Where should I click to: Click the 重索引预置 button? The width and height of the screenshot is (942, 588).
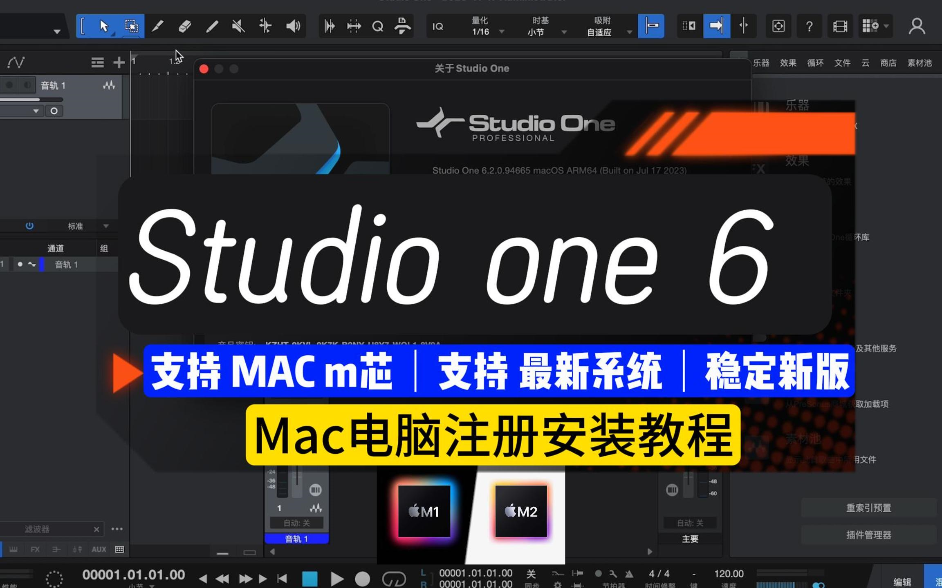click(x=868, y=508)
